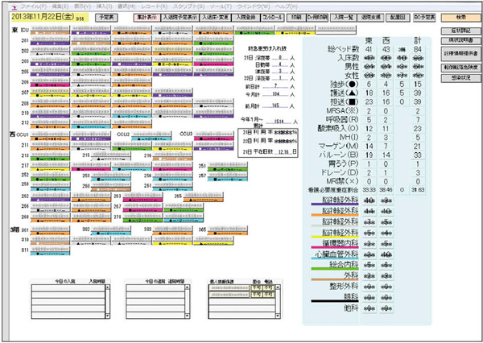Viewport: 483px width, 343px height.
Task: Select the bed card labeled CCU3
Action: coord(214,136)
